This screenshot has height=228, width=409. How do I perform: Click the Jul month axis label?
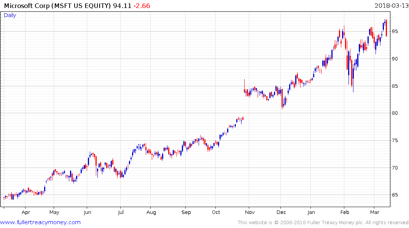(x=121, y=212)
